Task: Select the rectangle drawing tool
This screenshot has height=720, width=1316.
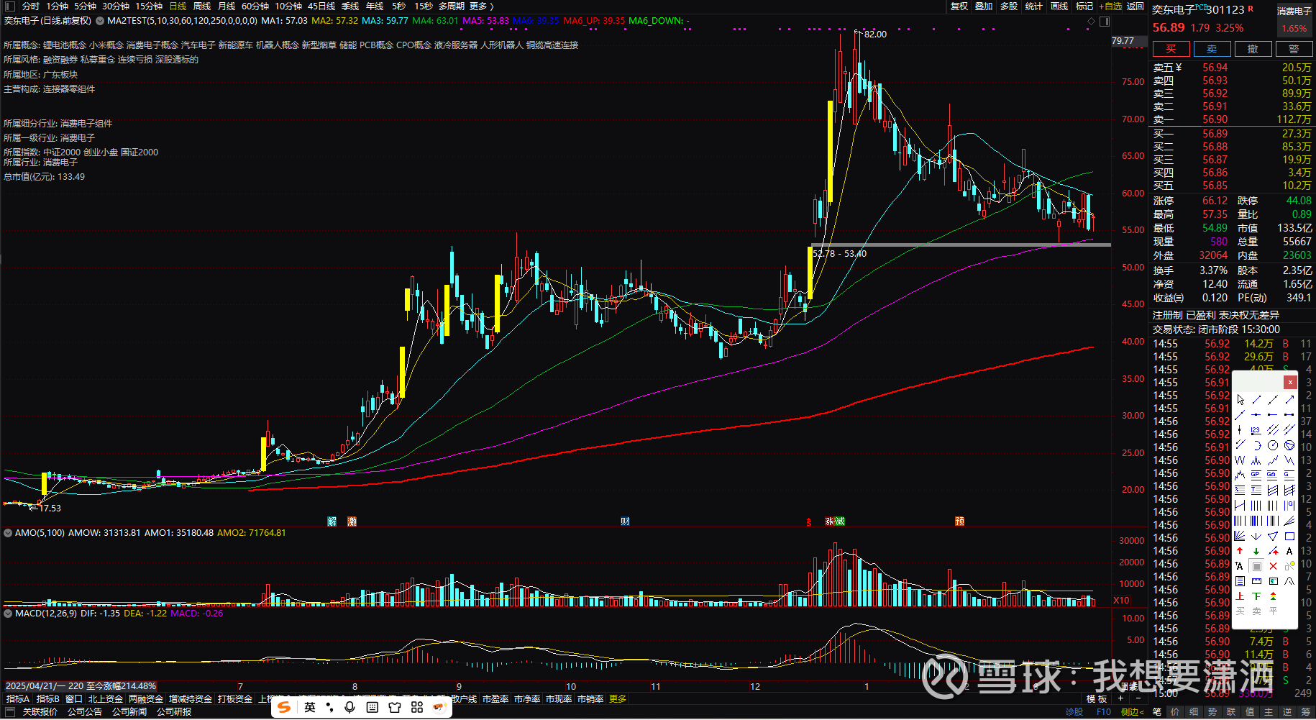Action: 1289,536
